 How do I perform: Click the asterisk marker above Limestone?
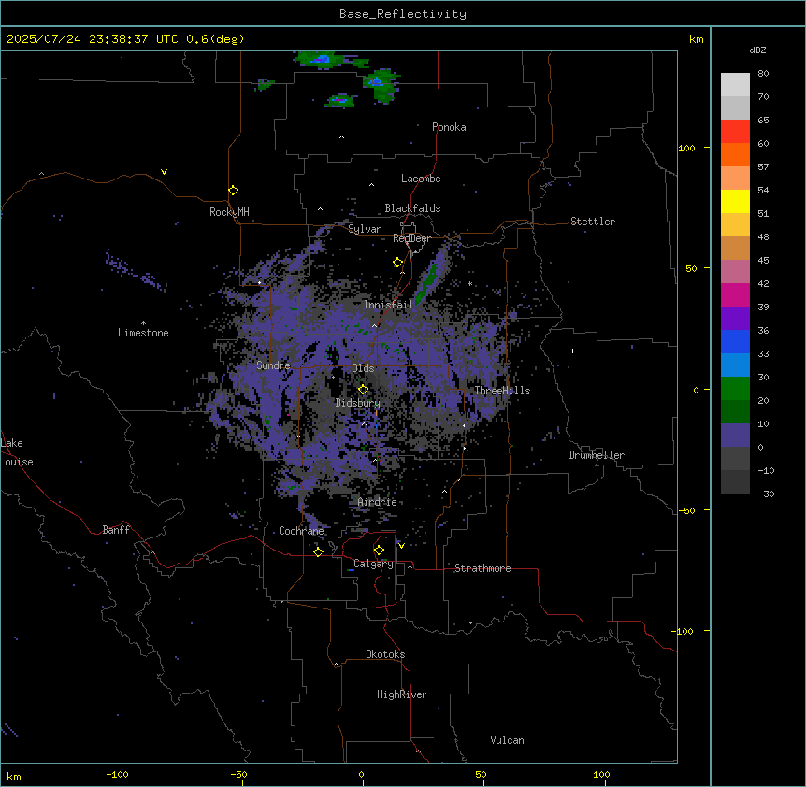tap(143, 323)
